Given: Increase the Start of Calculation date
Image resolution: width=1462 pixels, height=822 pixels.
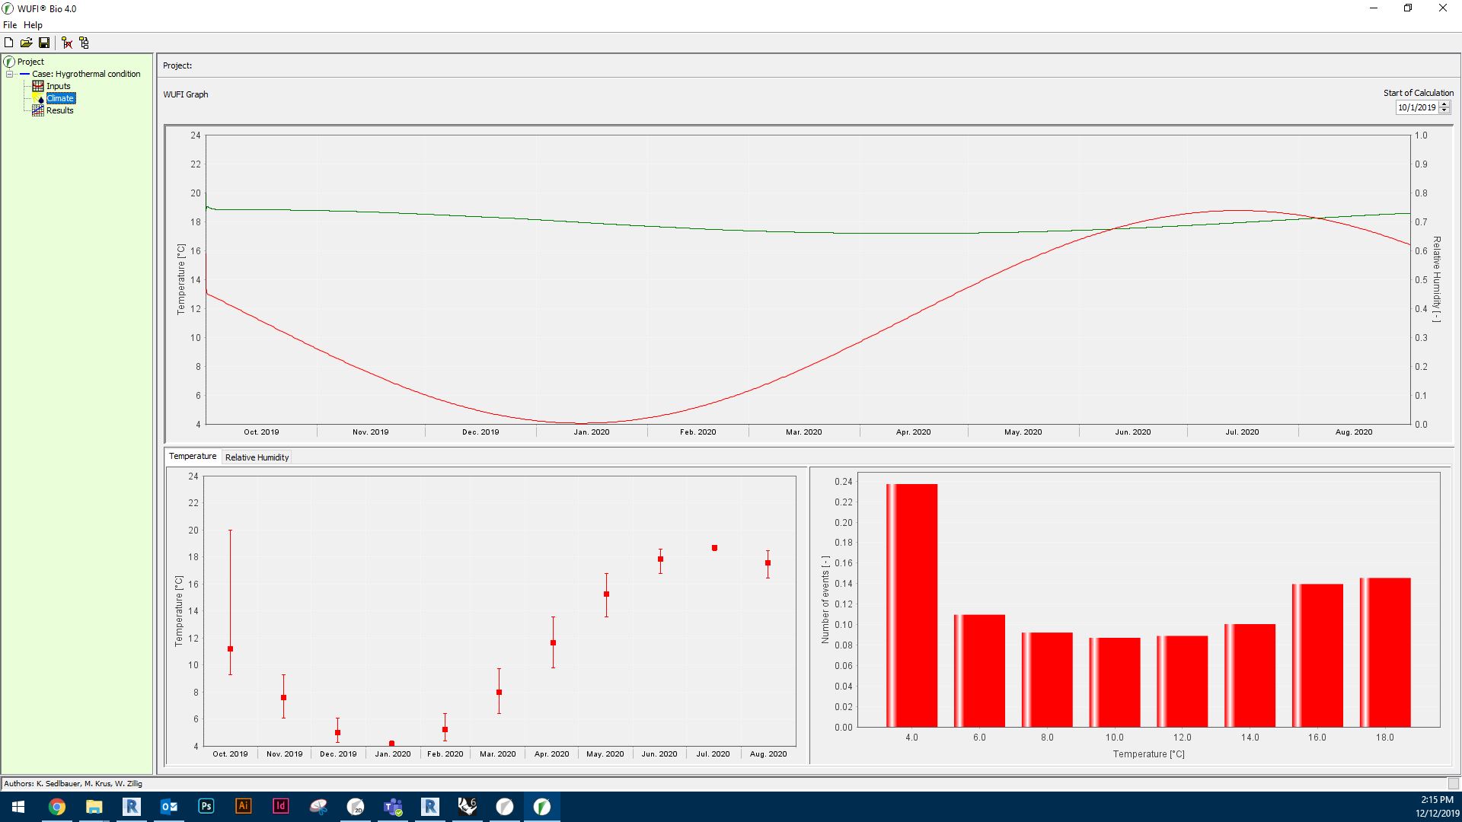Looking at the screenshot, I should coord(1444,104).
